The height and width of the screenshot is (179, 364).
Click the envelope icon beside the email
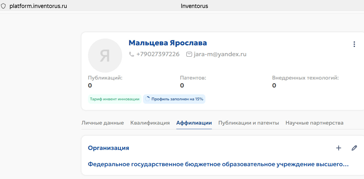[x=189, y=54]
